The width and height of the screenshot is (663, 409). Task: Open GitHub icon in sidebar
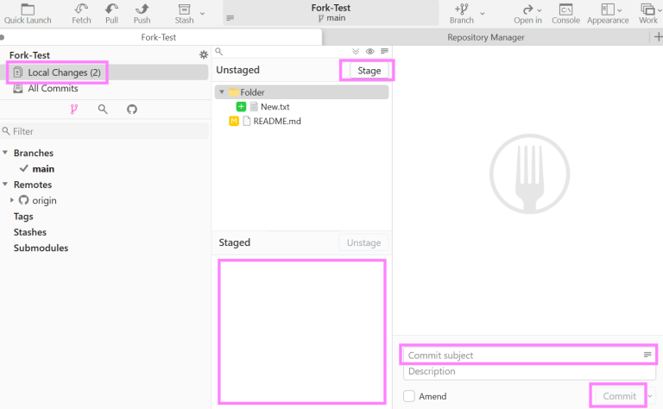132,110
